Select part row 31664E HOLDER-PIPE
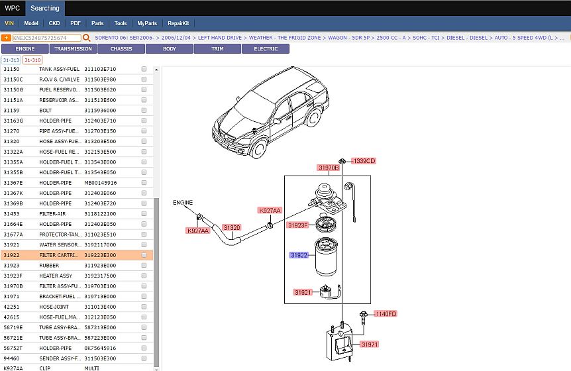The height and width of the screenshot is (371, 571). coord(77,224)
